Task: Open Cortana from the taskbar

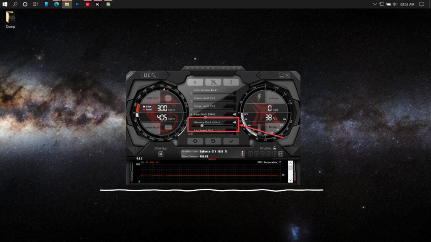Action: point(25,4)
